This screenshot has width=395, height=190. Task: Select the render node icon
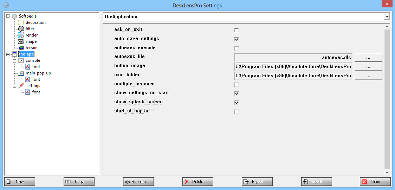21,35
